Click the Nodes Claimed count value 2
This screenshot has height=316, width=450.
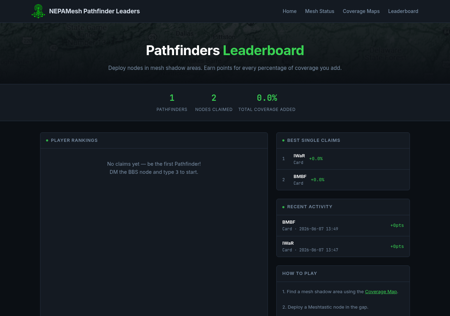tap(214, 98)
